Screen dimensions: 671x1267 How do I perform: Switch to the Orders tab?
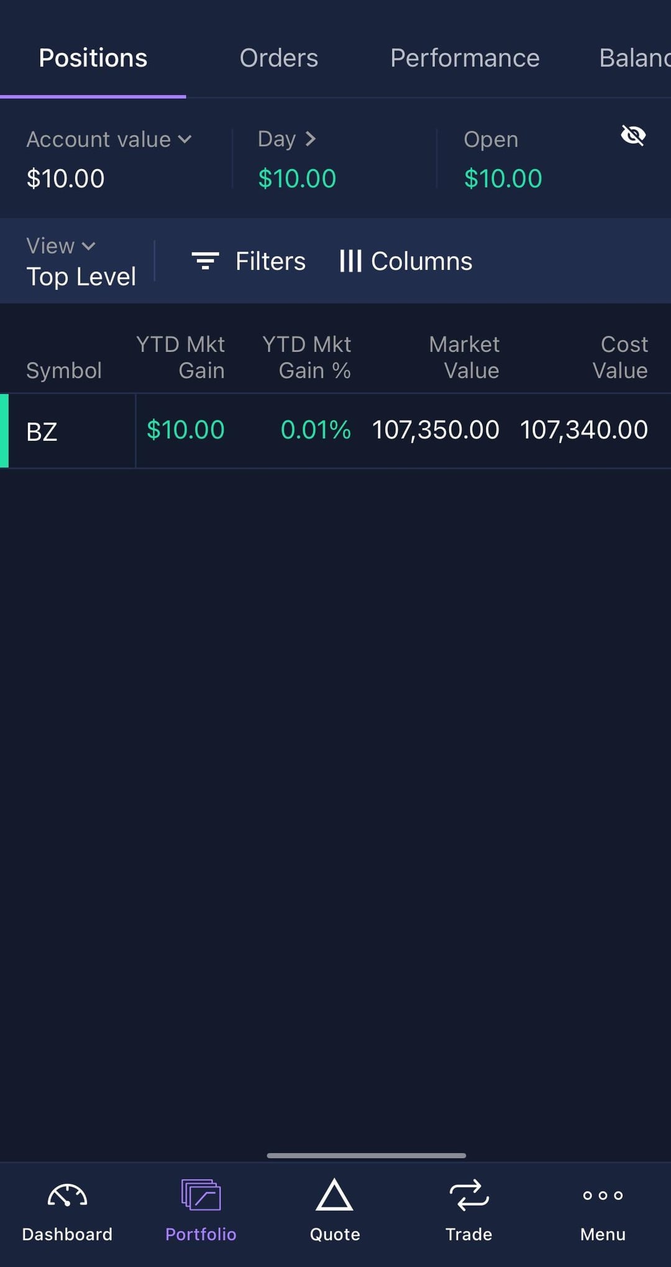coord(279,58)
